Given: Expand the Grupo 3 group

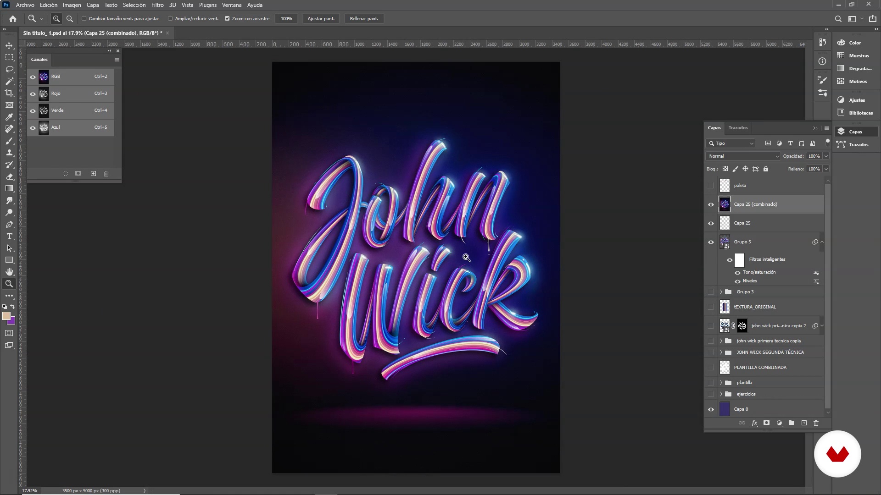Looking at the screenshot, I should click(x=721, y=292).
